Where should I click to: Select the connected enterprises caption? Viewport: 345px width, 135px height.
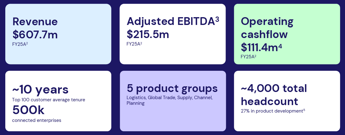(37, 120)
